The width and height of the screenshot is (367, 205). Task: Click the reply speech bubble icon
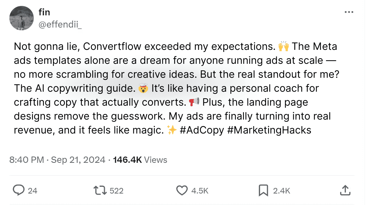[x=18, y=190]
